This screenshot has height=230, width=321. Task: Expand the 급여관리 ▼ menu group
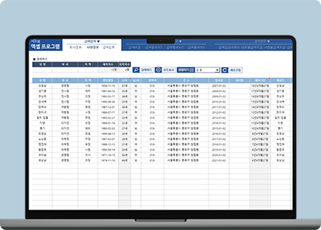pos(262,41)
